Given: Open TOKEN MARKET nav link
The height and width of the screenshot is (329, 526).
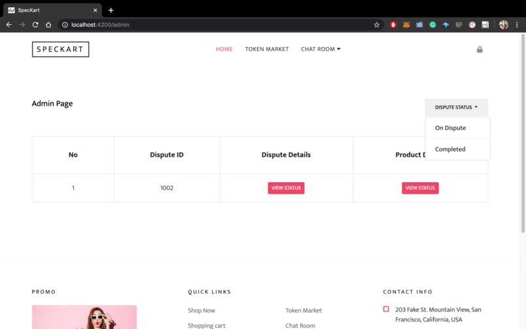Looking at the screenshot, I should tap(267, 49).
